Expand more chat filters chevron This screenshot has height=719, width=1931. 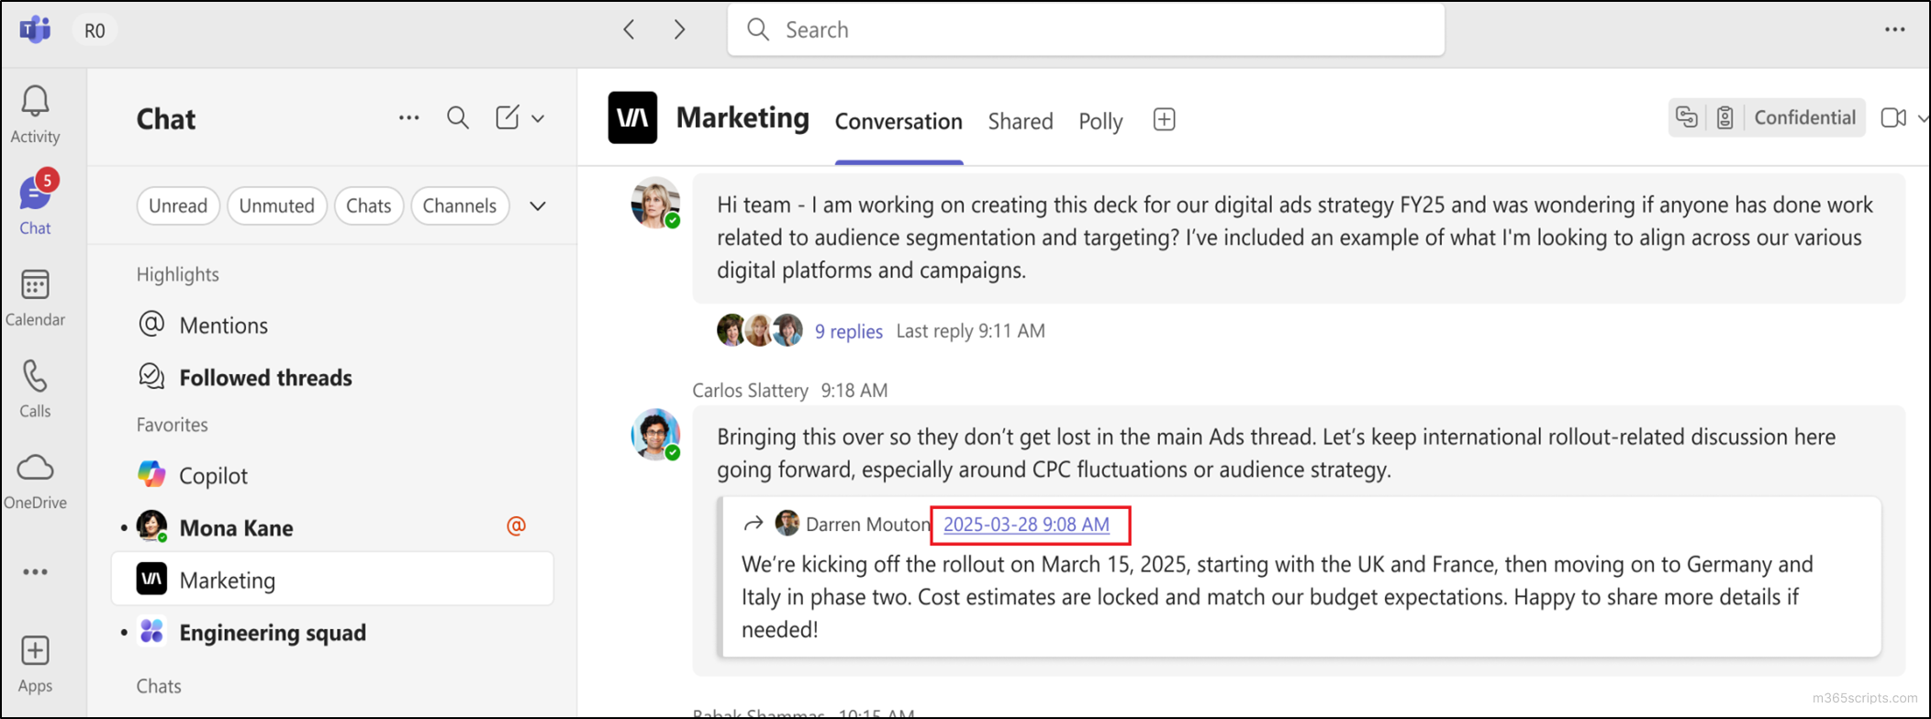(538, 206)
